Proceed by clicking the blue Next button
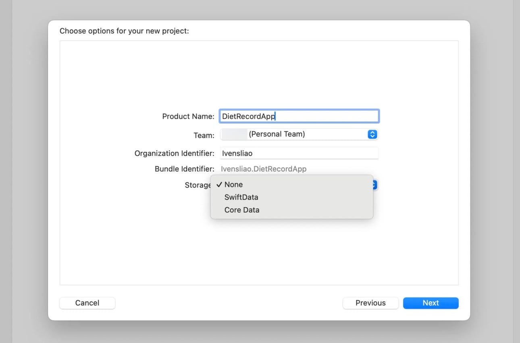520x343 pixels. click(431, 303)
